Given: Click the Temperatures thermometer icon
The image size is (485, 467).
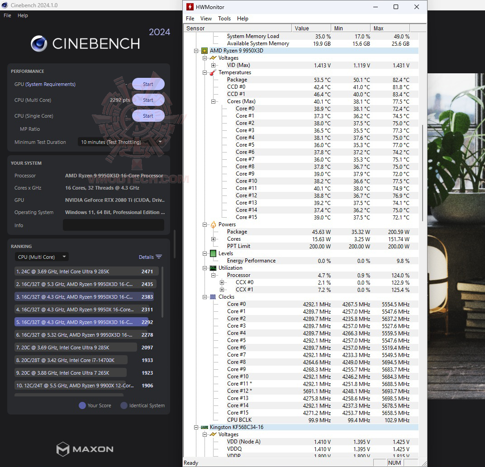Looking at the screenshot, I should tap(213, 72).
